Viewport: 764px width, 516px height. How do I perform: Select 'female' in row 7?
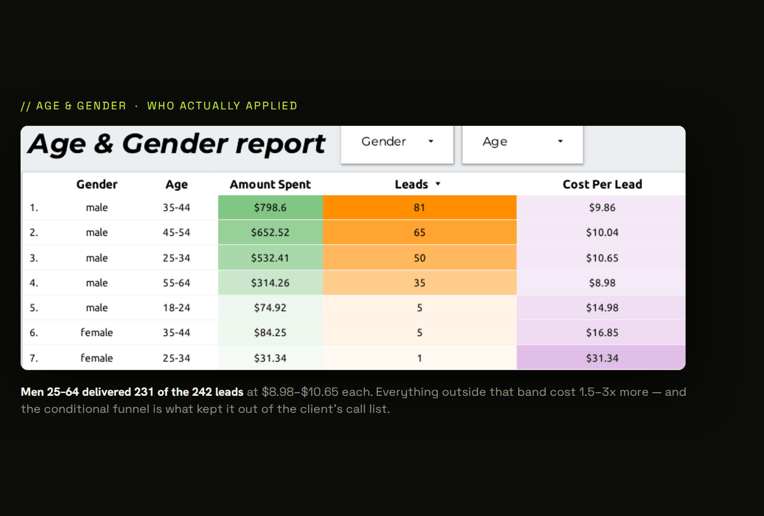click(x=97, y=358)
